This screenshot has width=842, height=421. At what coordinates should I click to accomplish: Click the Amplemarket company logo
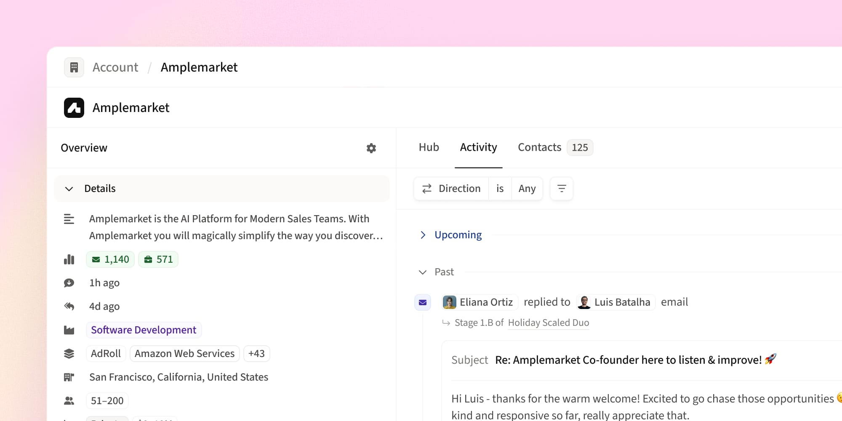tap(74, 108)
